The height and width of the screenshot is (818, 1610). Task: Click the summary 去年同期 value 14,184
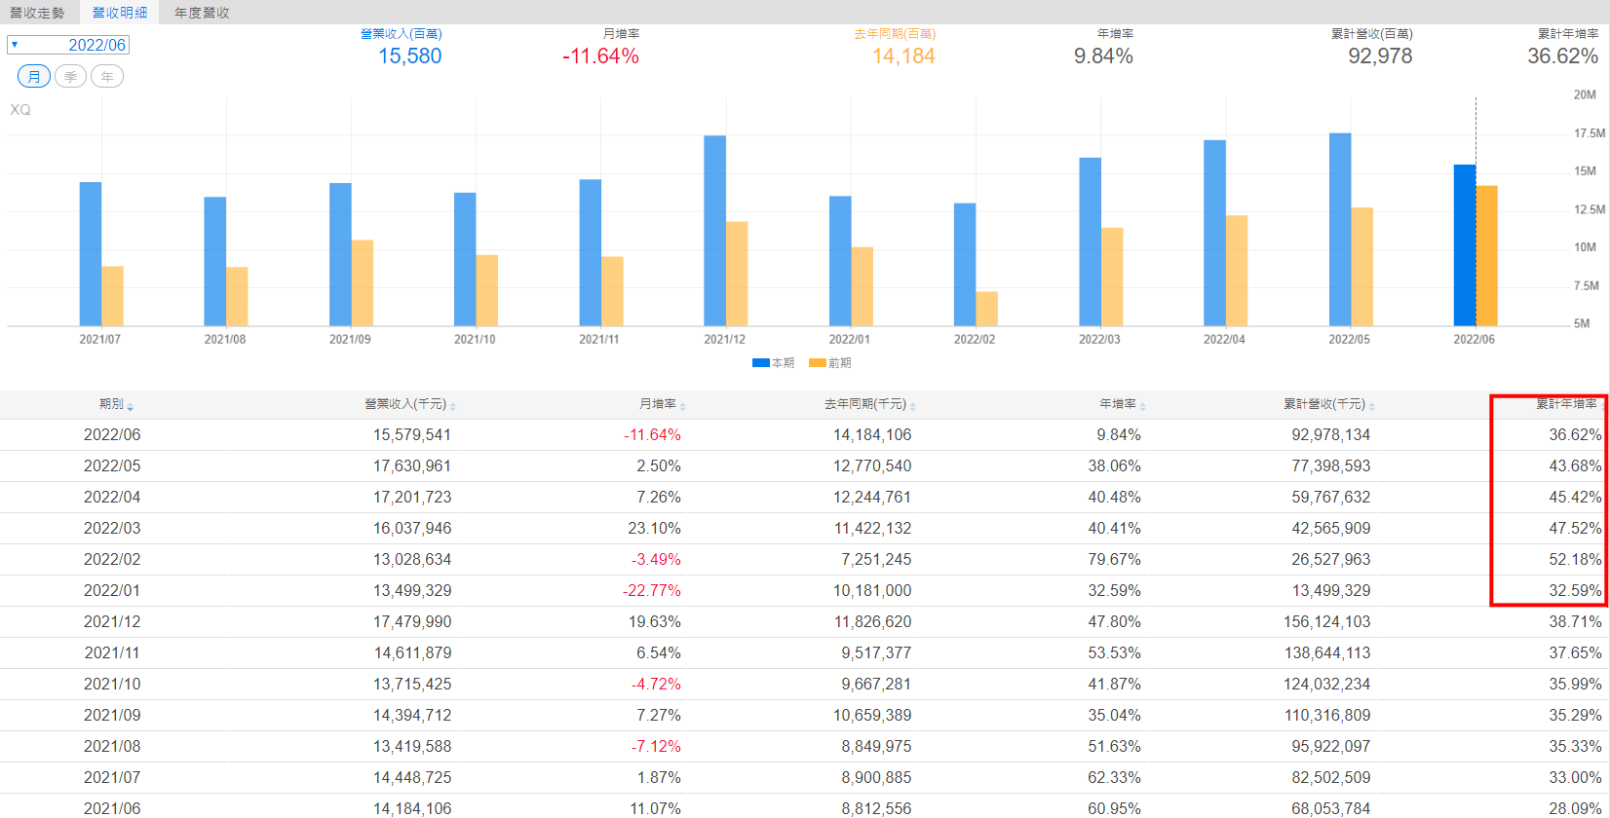click(x=903, y=56)
